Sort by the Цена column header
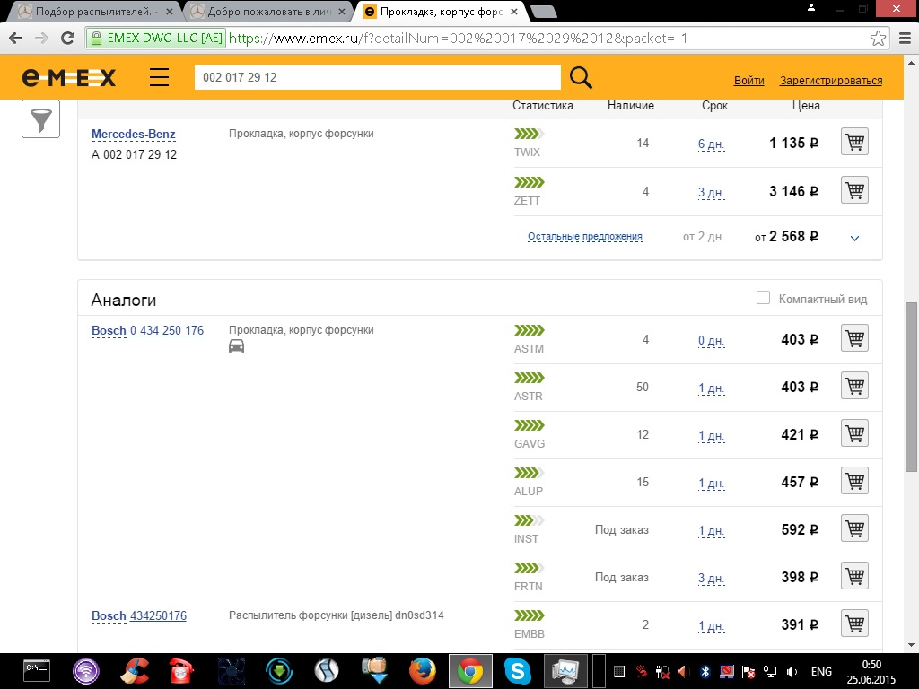This screenshot has height=689, width=919. [x=806, y=106]
